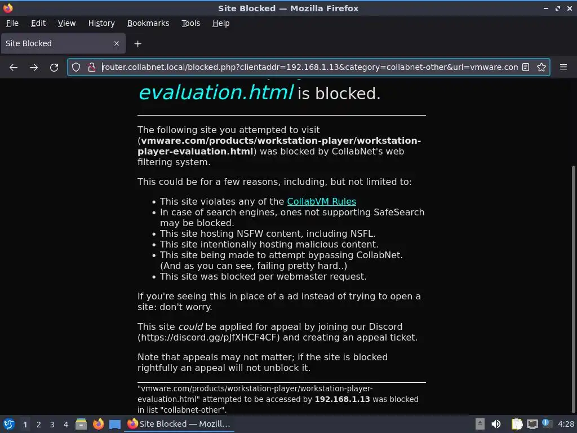This screenshot has height=433, width=577.
Task: Launch the file manager from taskbar
Action: (x=81, y=424)
